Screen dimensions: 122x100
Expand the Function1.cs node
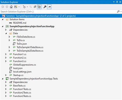(x=6, y=54)
